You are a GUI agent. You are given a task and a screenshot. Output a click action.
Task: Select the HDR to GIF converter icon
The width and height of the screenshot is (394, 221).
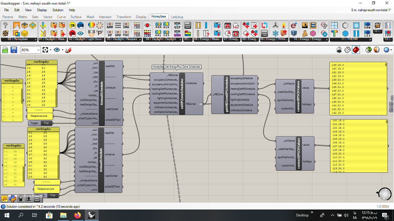[x=177, y=25]
